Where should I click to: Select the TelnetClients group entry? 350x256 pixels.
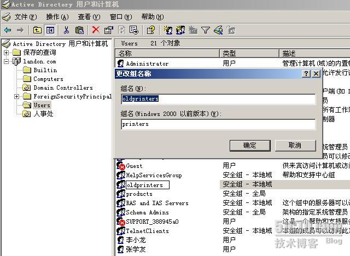[x=147, y=231]
